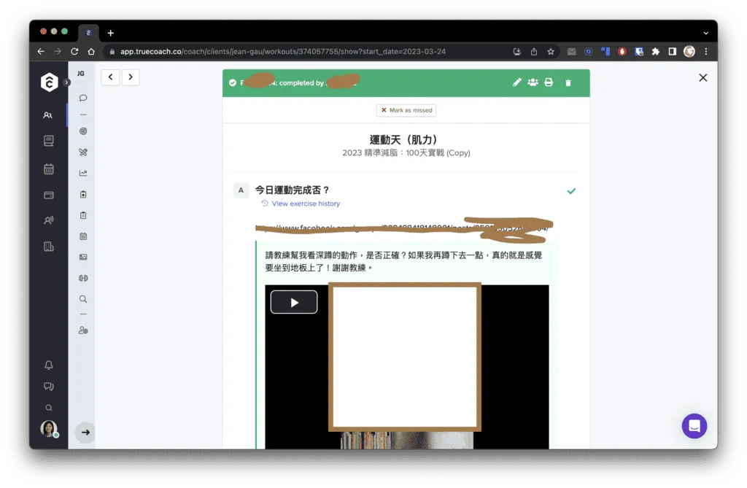Go to next workout with right chevron
Screen dimensions: 747x488
coord(131,77)
